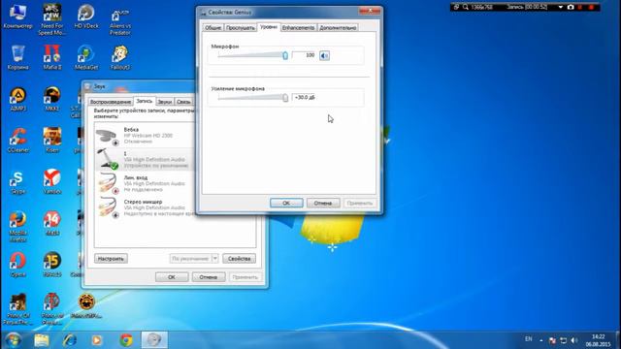This screenshot has width=621, height=349.
Task: Click Cancel in the Properties dialog
Action: point(323,203)
